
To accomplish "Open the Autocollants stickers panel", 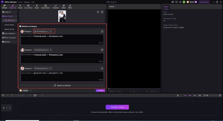I will click(x=46, y=7).
